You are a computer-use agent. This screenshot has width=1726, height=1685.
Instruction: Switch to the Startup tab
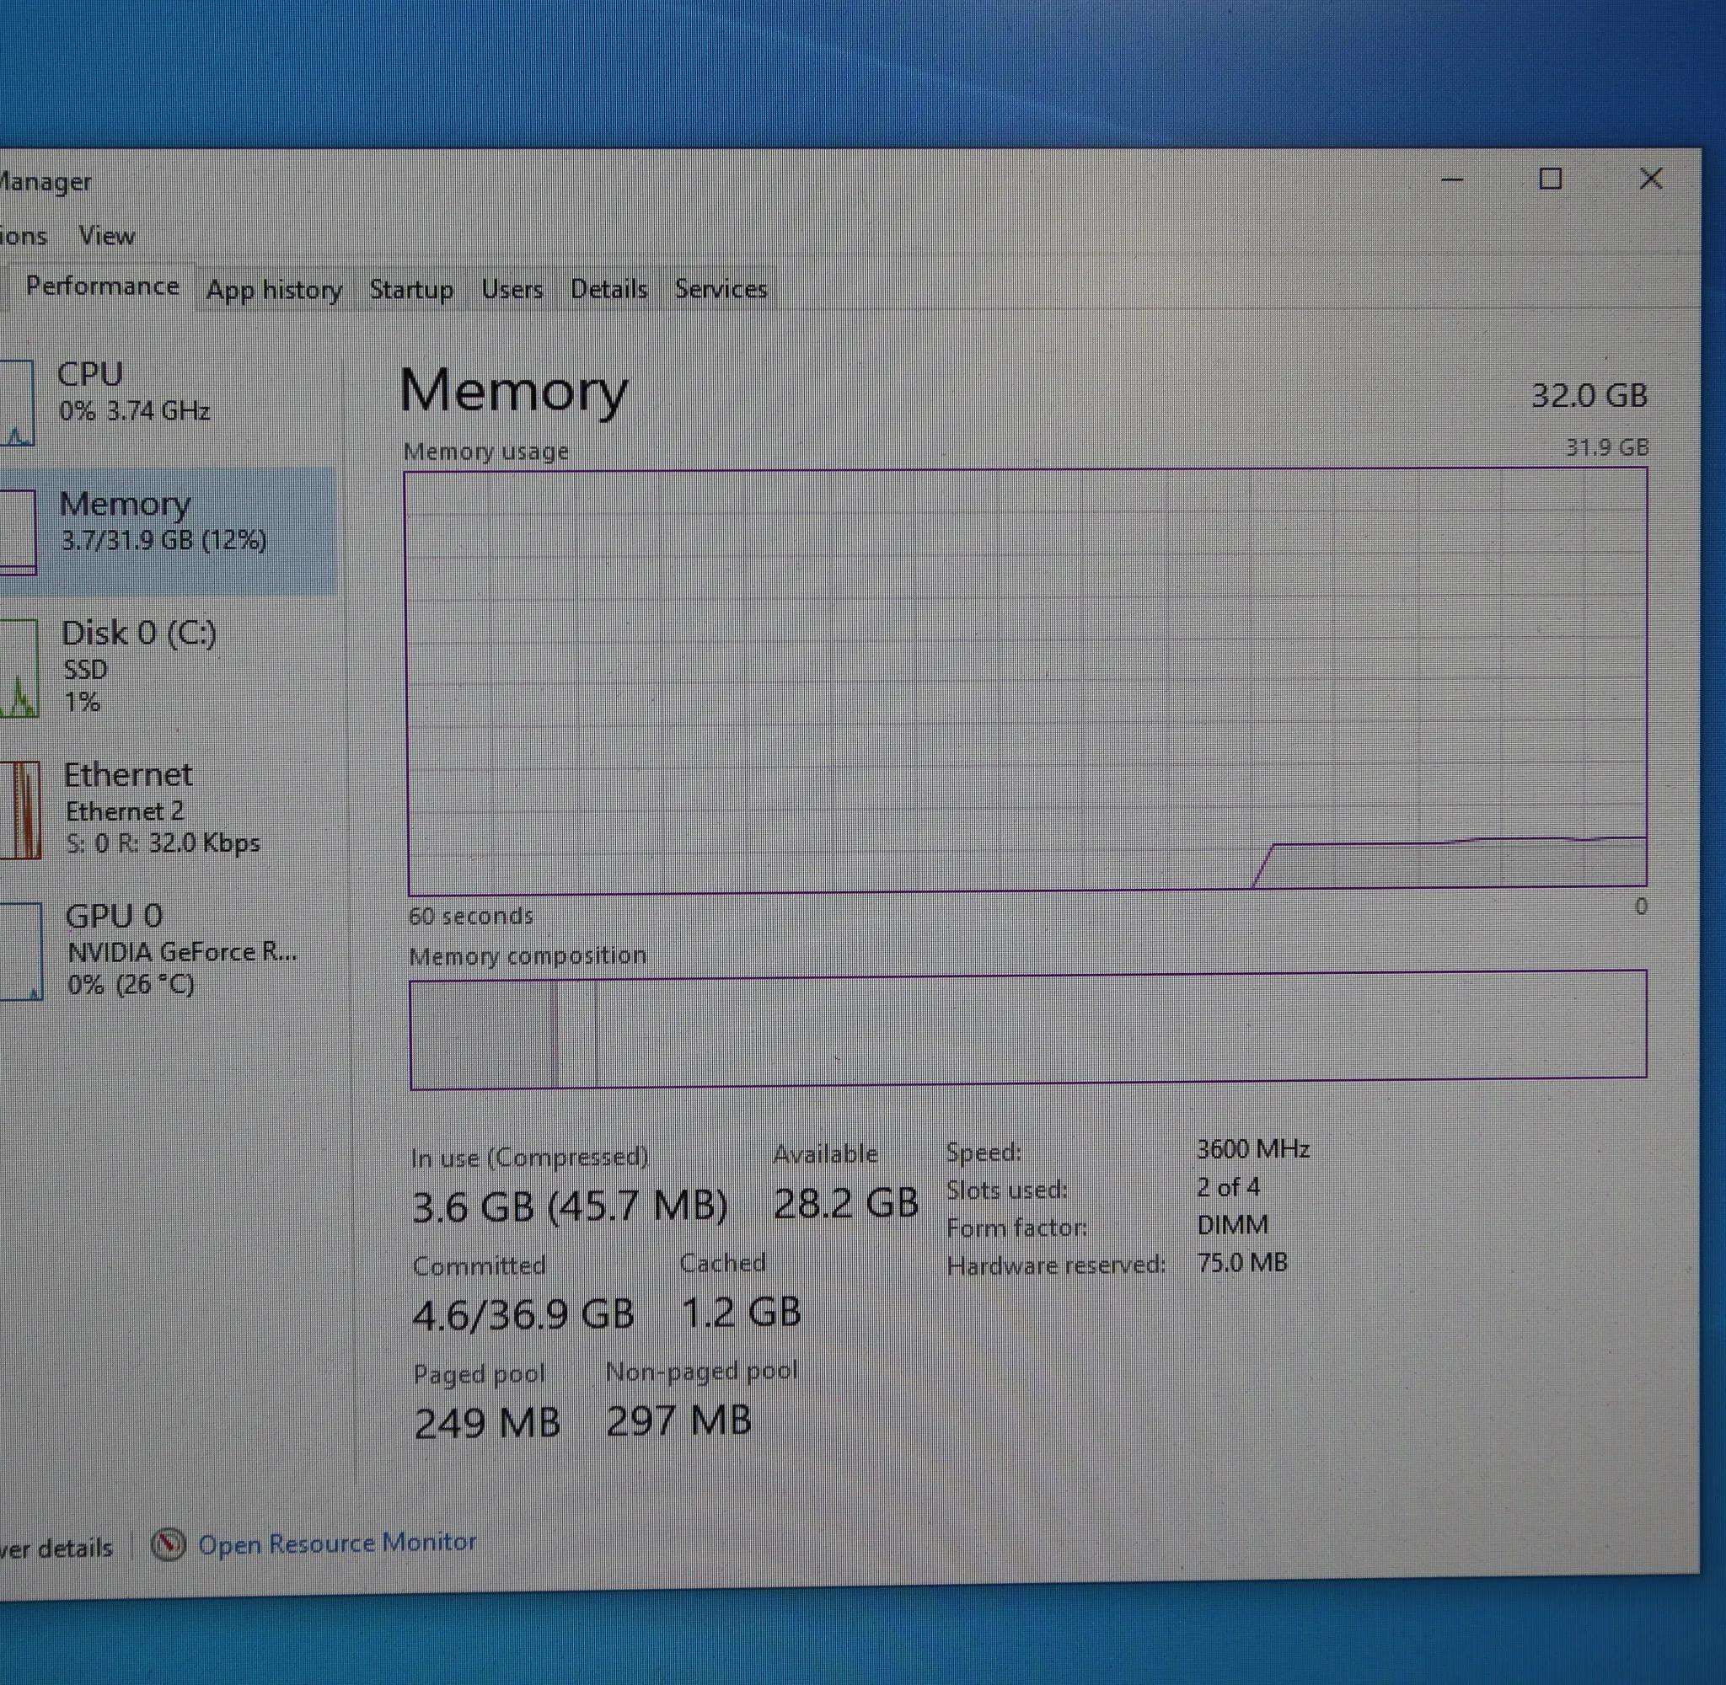(410, 289)
